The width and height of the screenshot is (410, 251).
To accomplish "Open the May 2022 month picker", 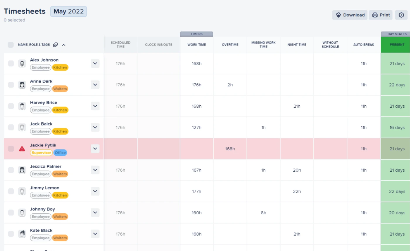I will pyautogui.click(x=69, y=12).
